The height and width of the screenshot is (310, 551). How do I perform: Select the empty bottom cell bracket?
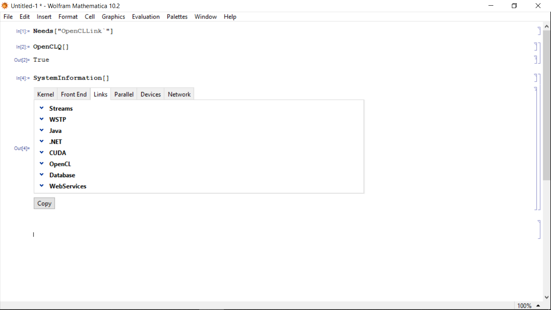point(539,229)
